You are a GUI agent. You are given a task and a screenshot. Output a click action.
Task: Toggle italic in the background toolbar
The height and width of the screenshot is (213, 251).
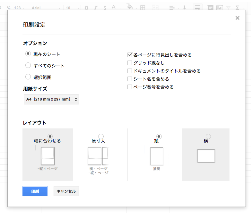click(x=96, y=8)
